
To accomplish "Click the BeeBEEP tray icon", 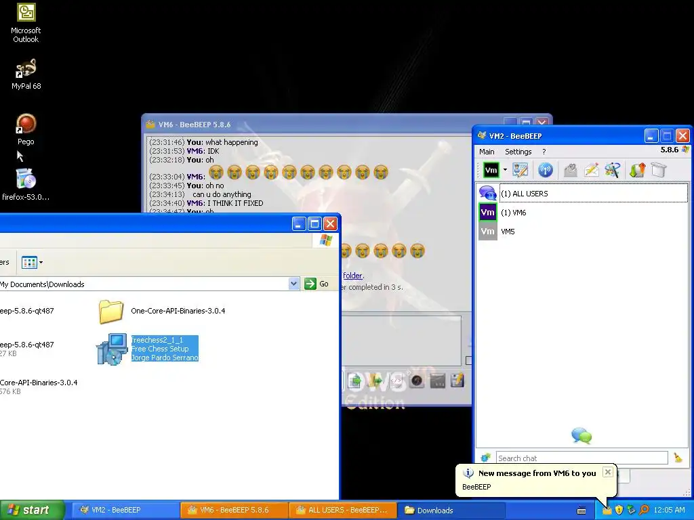I will click(x=607, y=511).
